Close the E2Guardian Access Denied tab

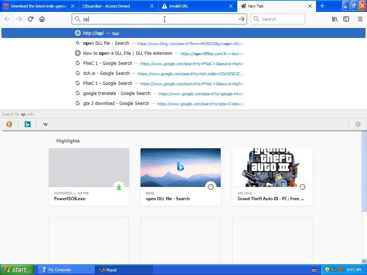152,6
